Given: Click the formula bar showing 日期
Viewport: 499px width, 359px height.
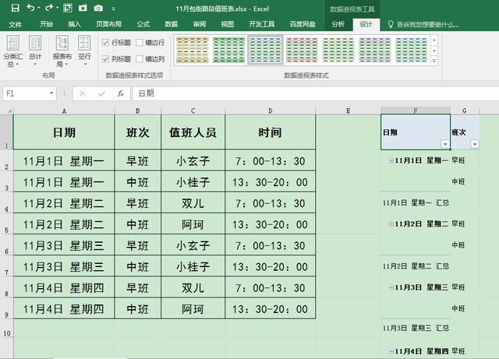Looking at the screenshot, I should 316,93.
